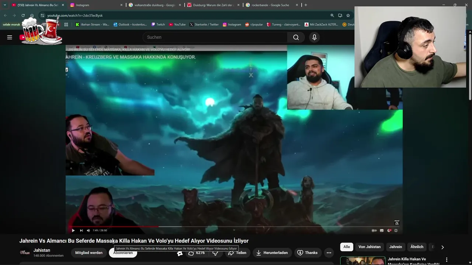Go back in browser history

[x=5, y=15]
